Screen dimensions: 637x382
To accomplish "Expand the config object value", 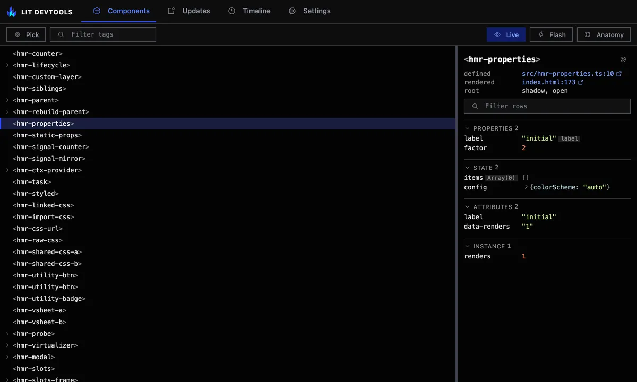I will pos(526,187).
